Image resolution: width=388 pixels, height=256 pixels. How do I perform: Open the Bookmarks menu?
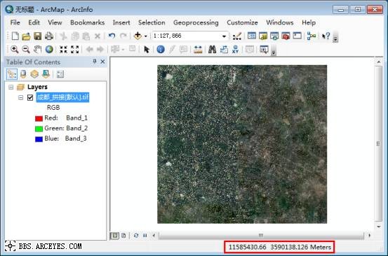click(x=87, y=22)
